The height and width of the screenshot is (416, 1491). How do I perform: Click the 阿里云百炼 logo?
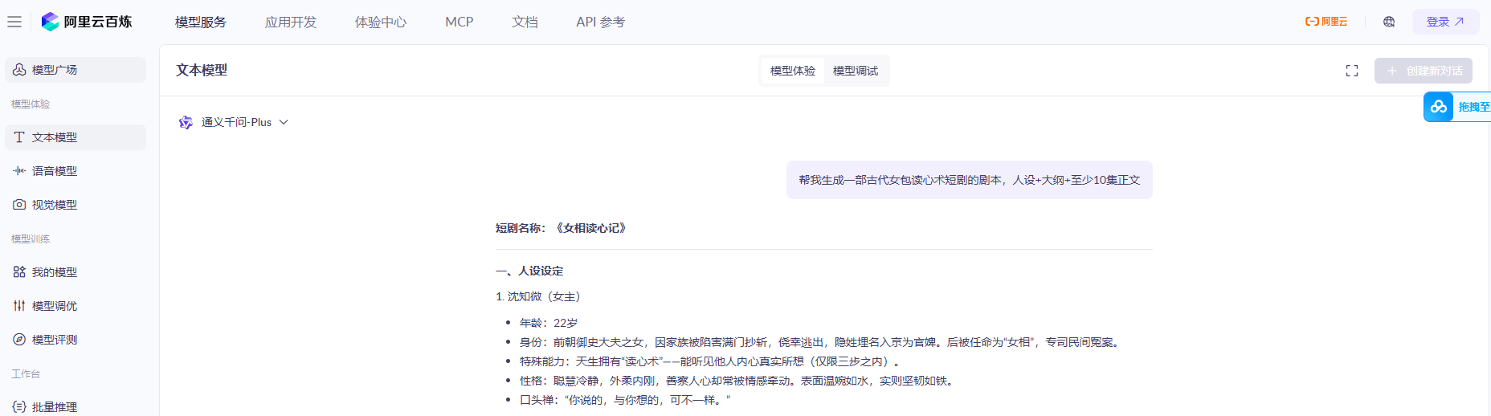(x=87, y=22)
